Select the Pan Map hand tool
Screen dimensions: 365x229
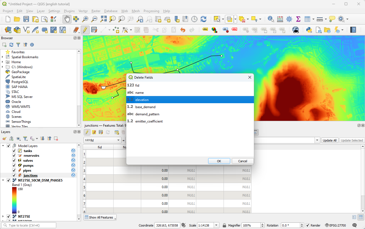[x=67, y=19]
